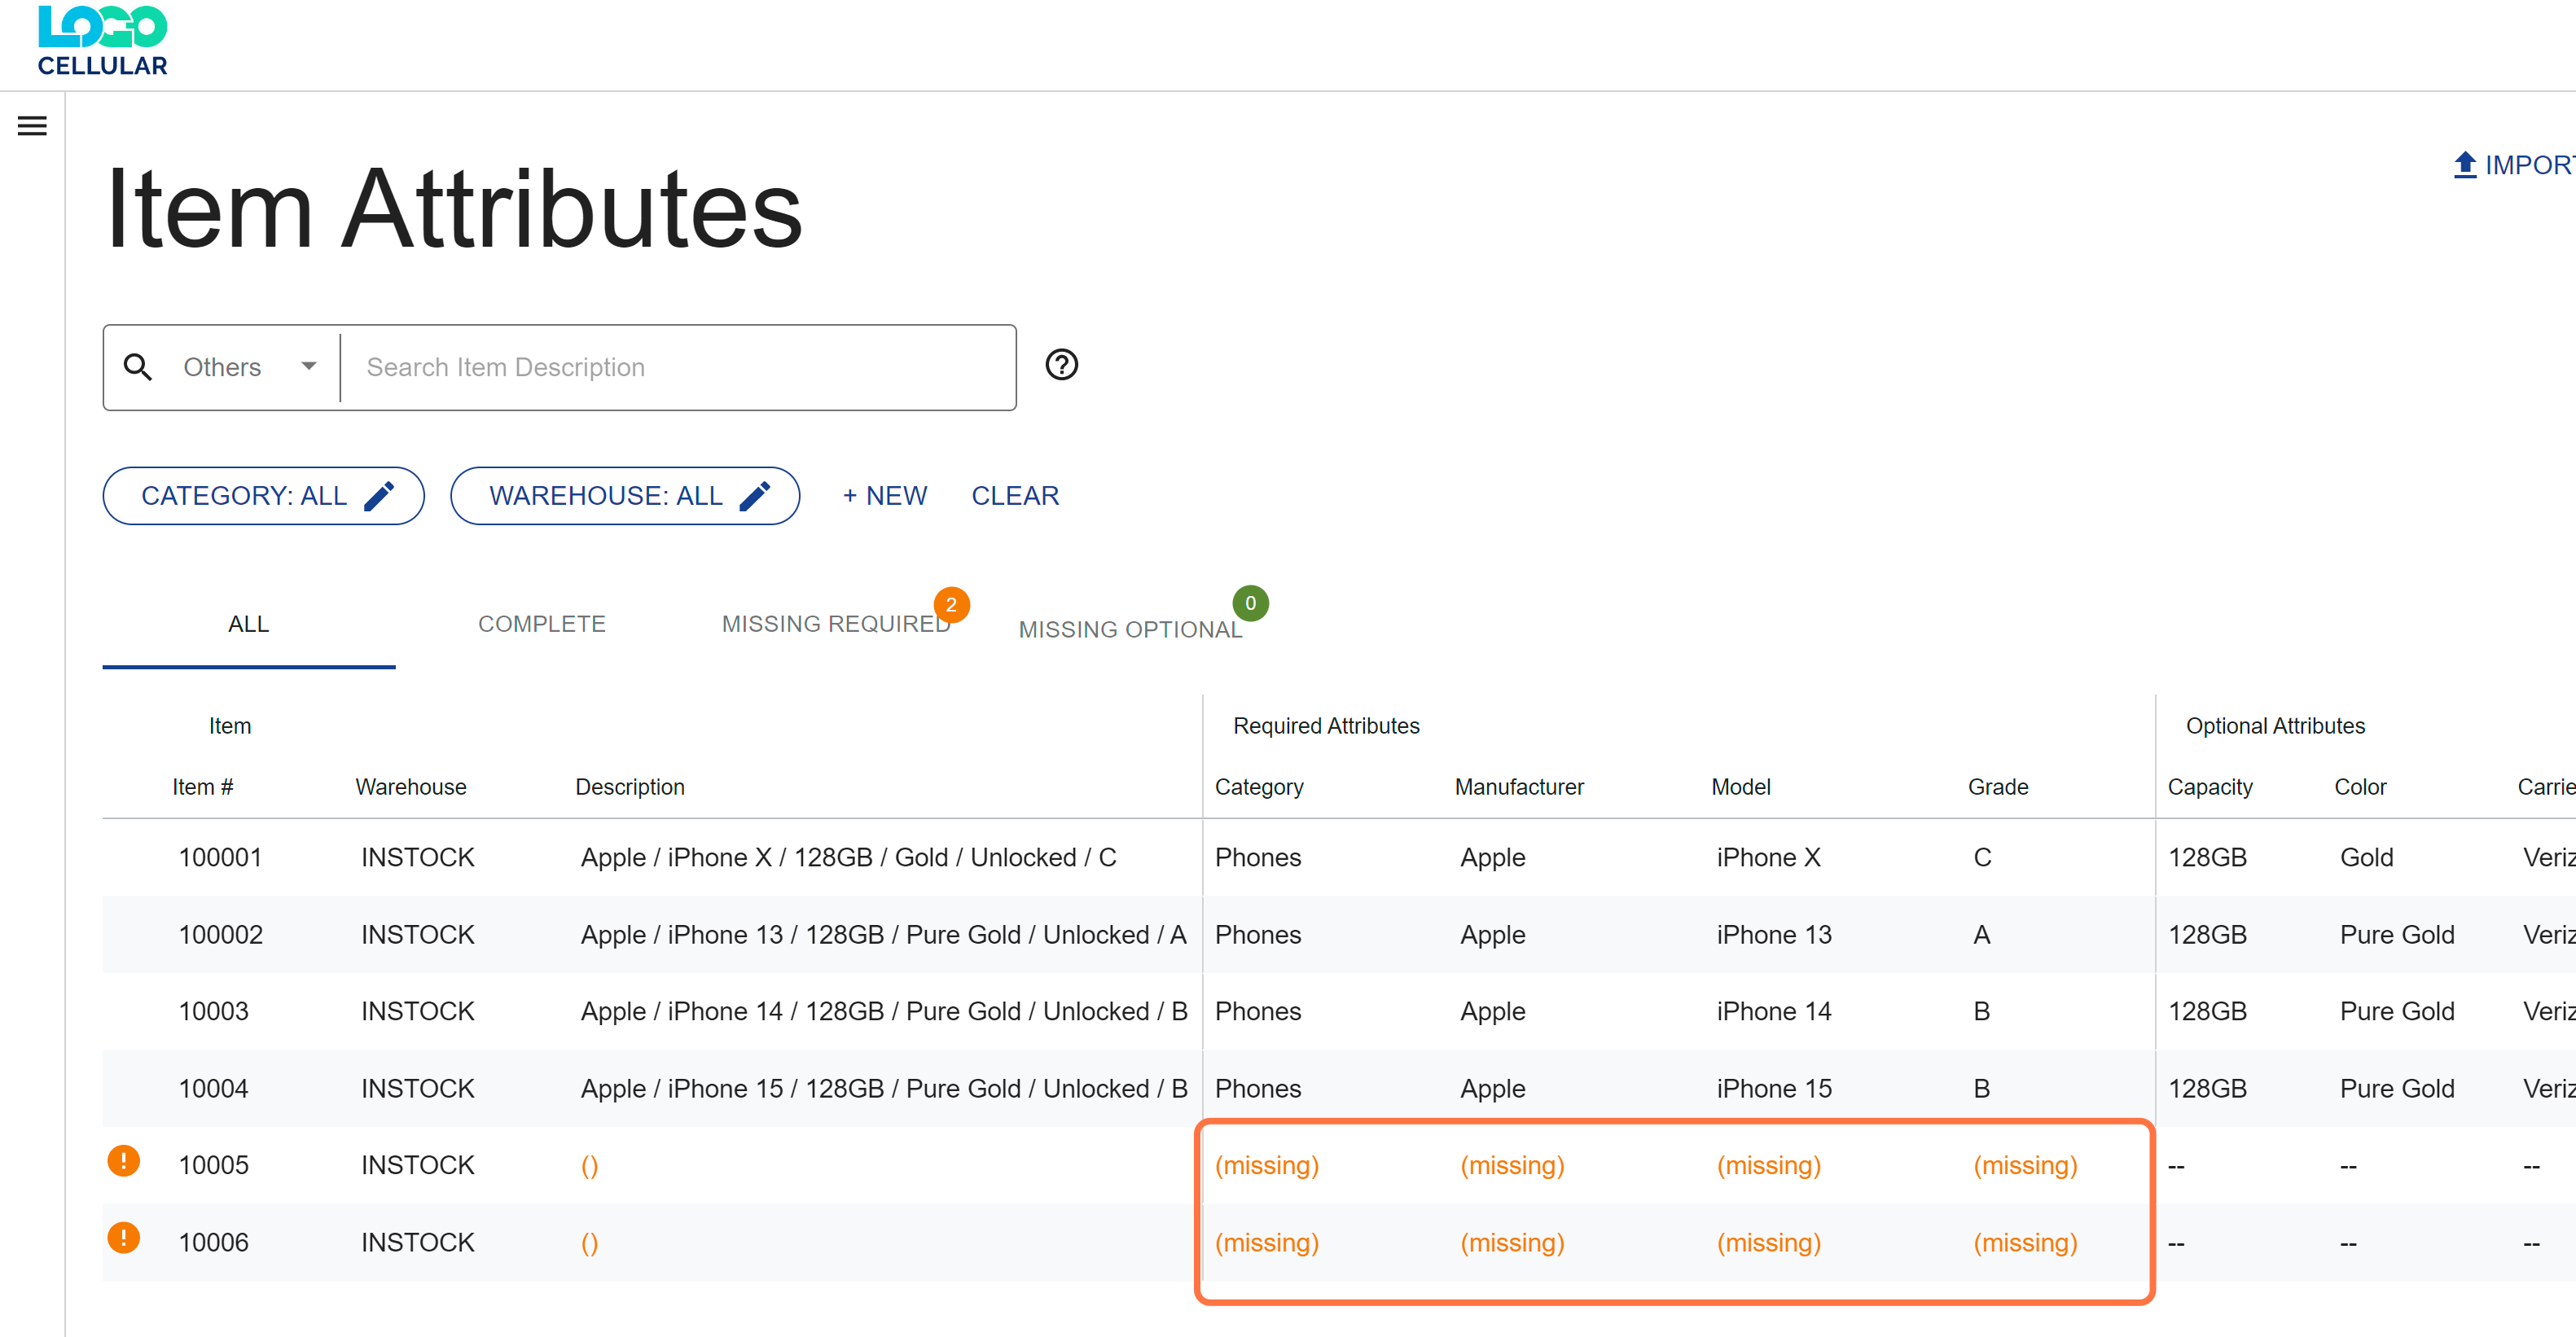Click missing Manufacturer for item 10006

(1512, 1243)
